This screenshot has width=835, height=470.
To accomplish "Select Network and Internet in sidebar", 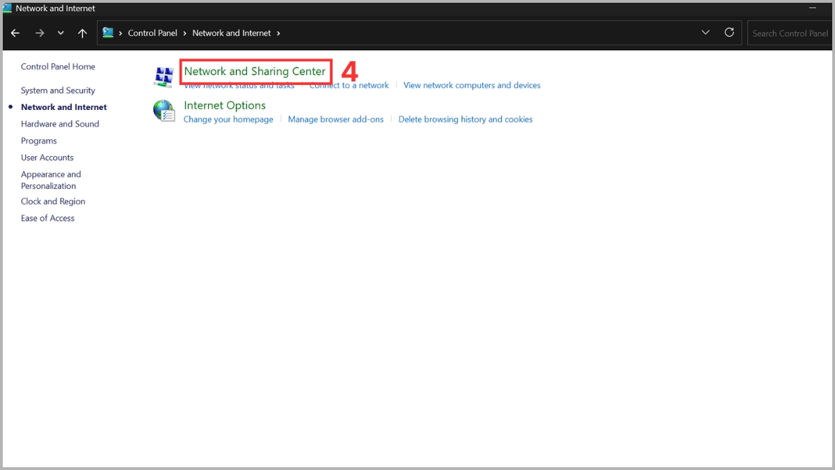I will (x=64, y=107).
